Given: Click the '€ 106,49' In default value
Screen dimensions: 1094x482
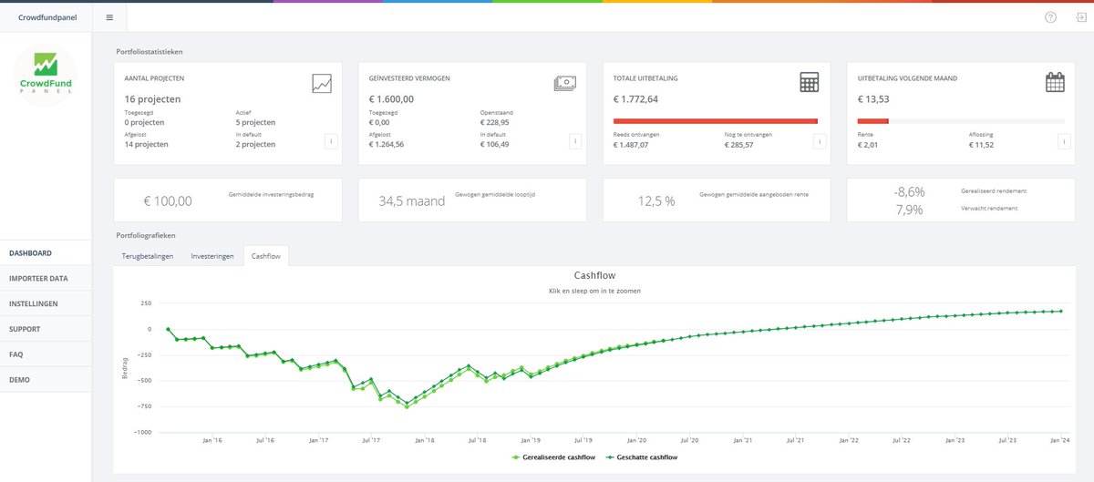Looking at the screenshot, I should pyautogui.click(x=495, y=144).
